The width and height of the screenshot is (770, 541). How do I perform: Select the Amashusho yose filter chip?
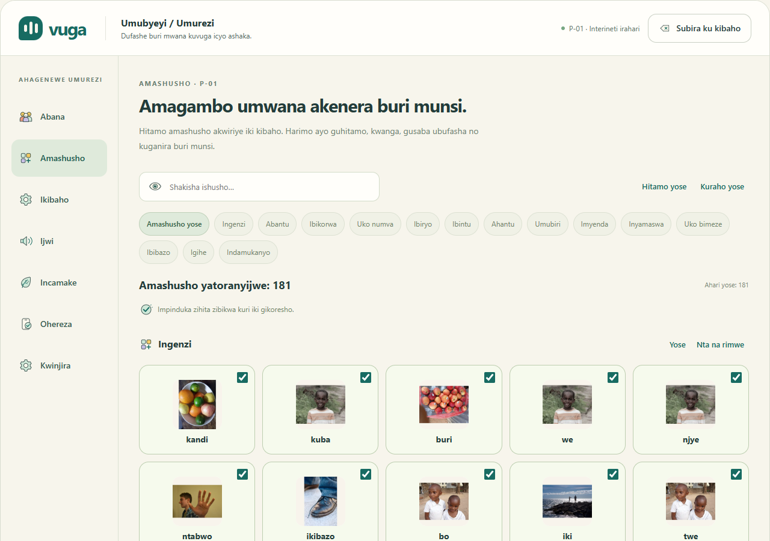tap(174, 224)
